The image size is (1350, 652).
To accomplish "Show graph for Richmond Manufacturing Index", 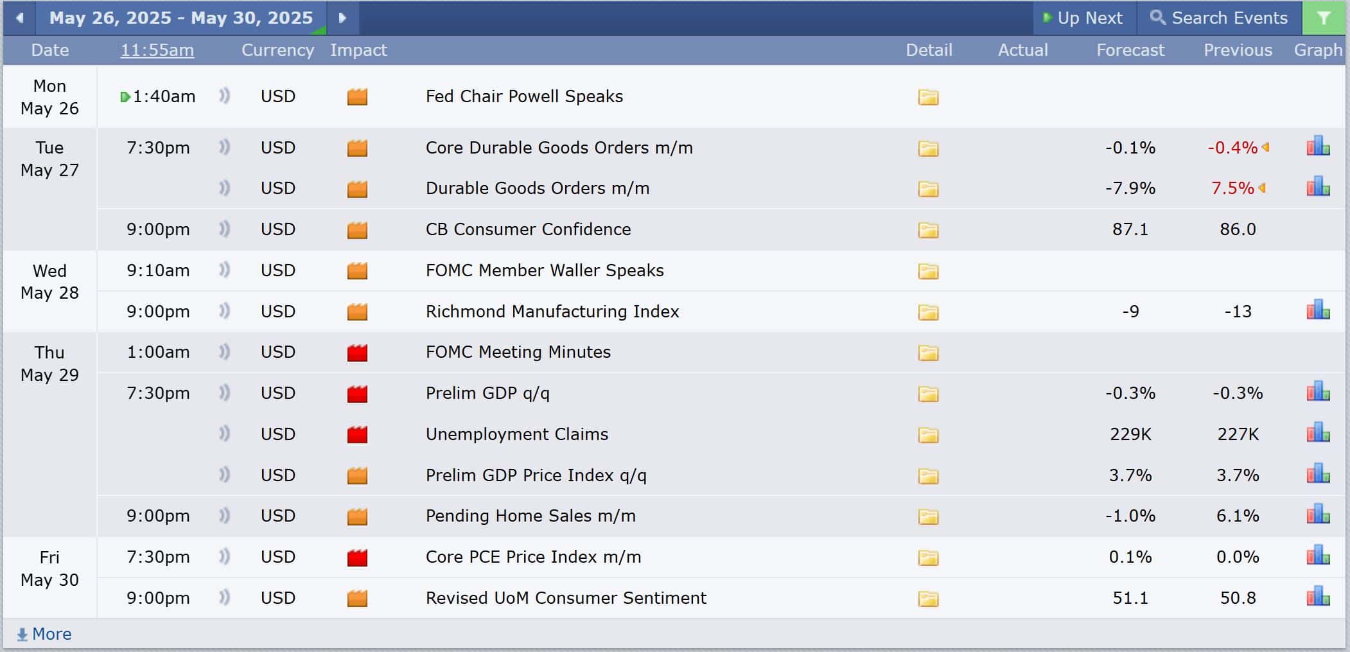I will [x=1318, y=310].
